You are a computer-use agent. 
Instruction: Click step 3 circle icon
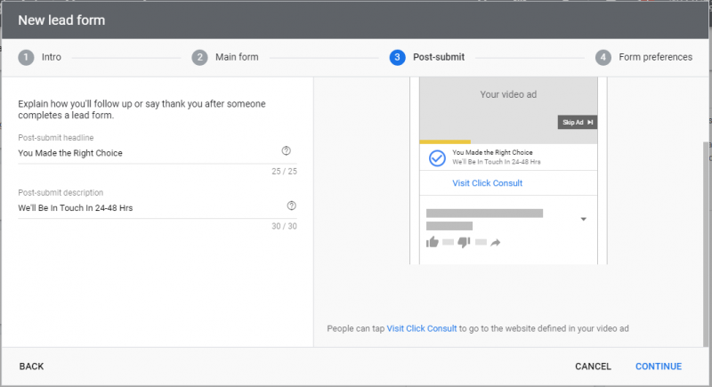click(397, 57)
